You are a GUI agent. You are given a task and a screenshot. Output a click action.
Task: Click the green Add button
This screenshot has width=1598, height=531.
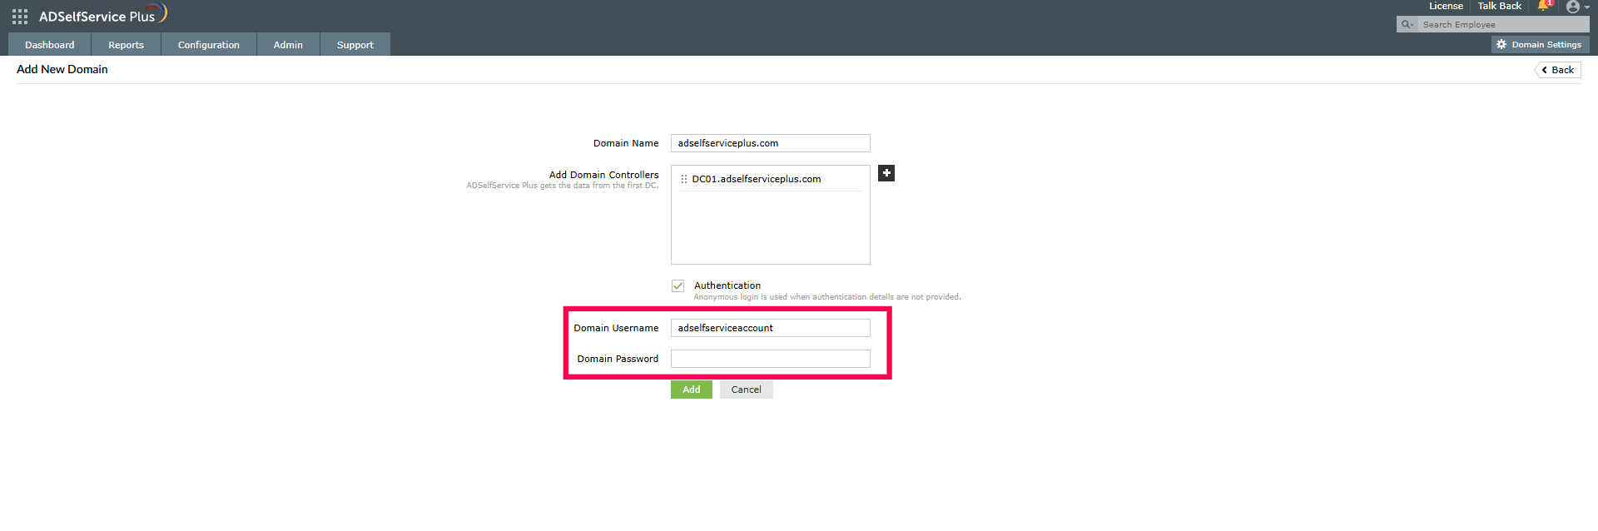pyautogui.click(x=692, y=390)
